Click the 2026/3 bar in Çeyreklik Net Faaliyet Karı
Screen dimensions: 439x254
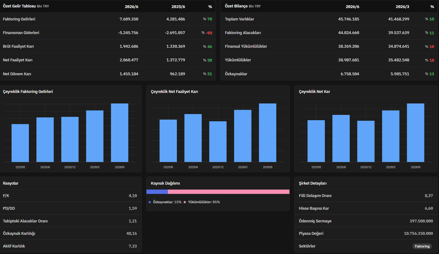243,136
